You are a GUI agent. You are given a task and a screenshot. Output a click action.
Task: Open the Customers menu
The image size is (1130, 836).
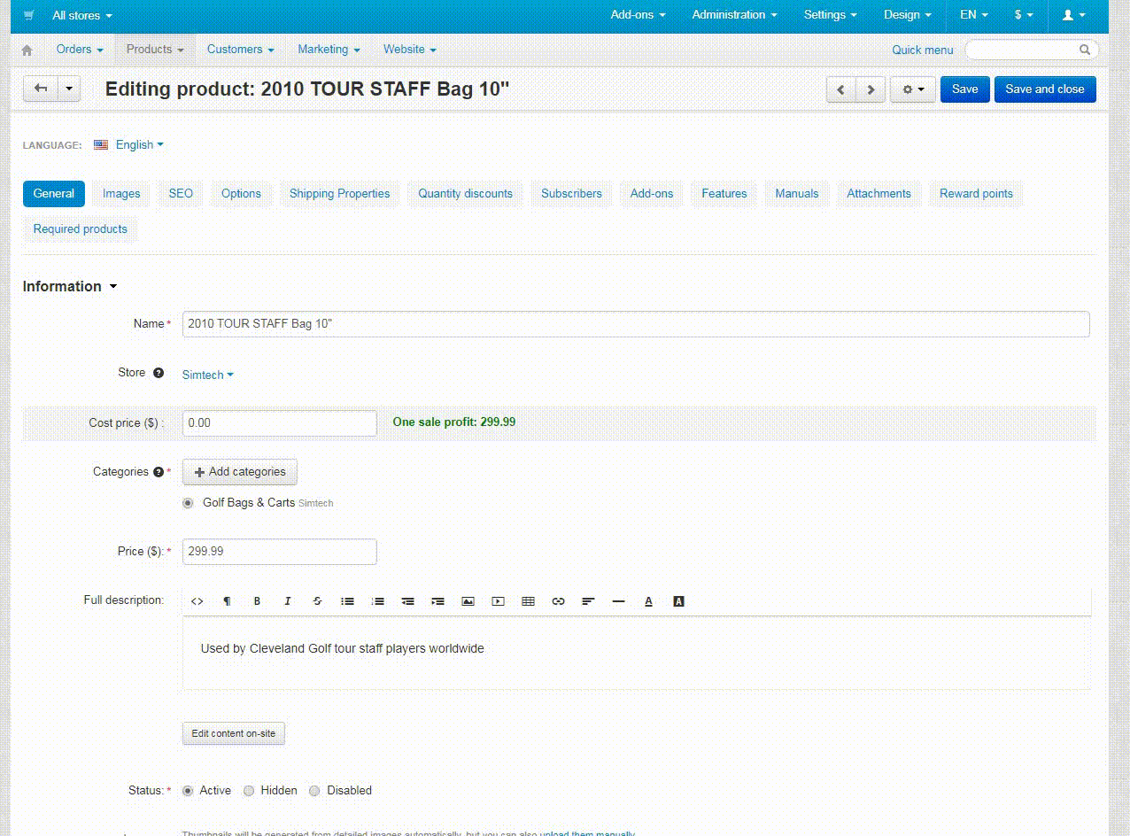click(x=241, y=50)
